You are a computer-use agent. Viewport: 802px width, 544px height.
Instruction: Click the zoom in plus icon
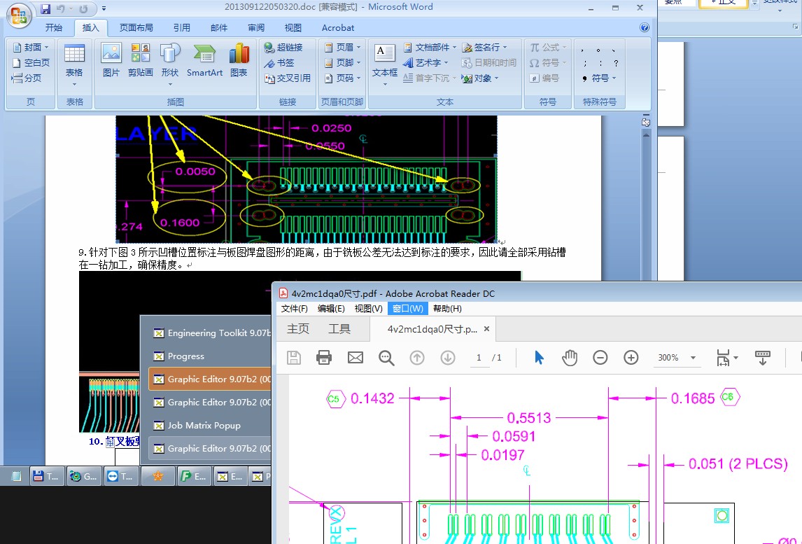[631, 358]
